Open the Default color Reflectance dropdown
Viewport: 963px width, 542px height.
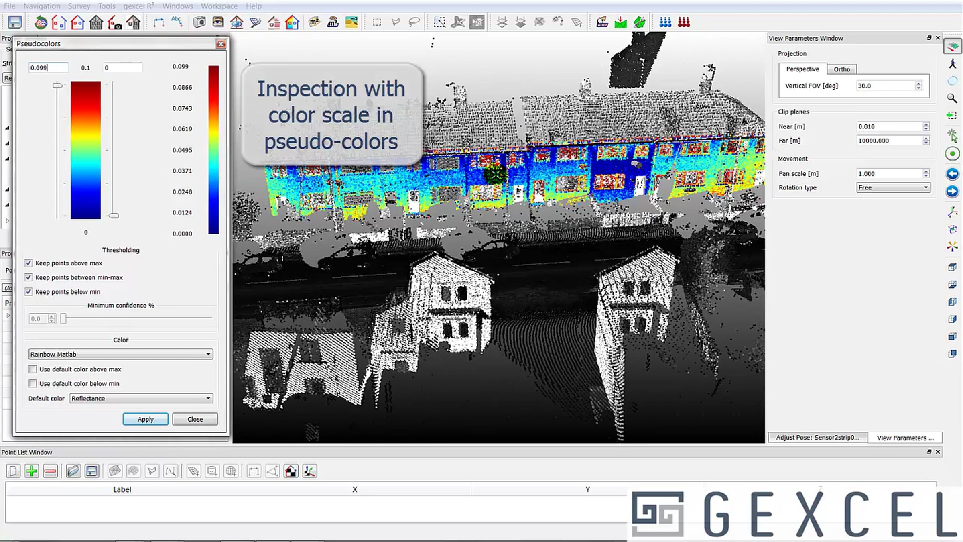coord(141,398)
